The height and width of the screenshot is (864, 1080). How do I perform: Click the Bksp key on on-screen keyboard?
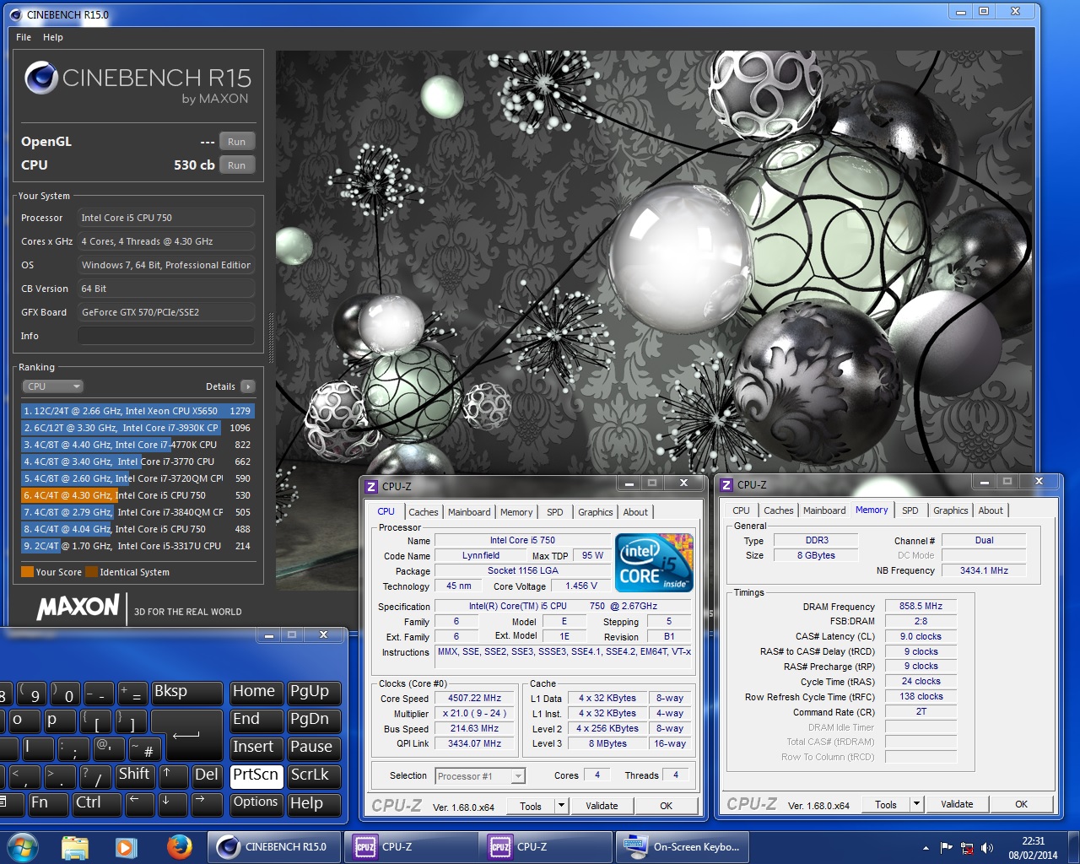point(186,693)
